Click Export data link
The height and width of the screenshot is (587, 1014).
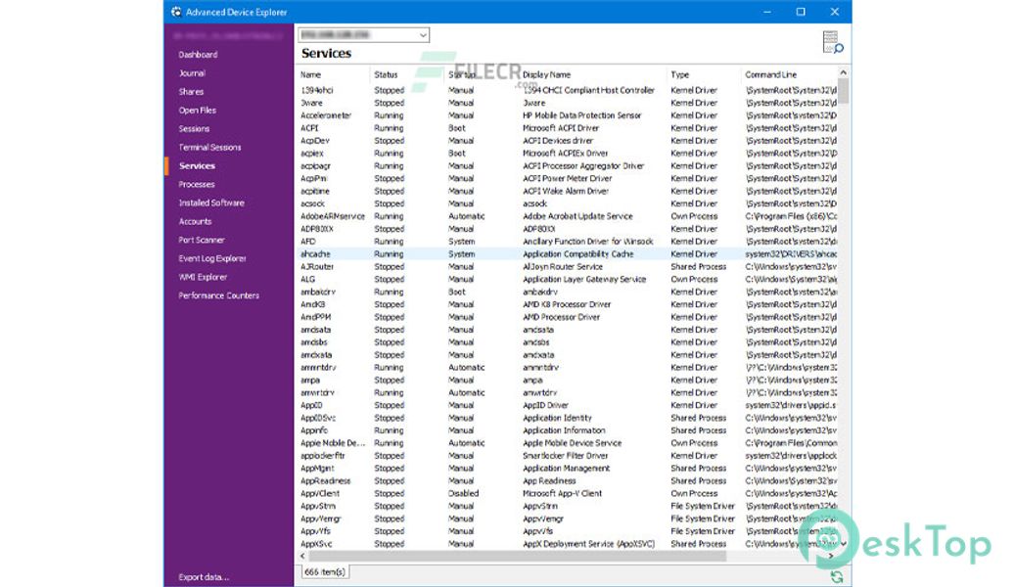coord(204,577)
